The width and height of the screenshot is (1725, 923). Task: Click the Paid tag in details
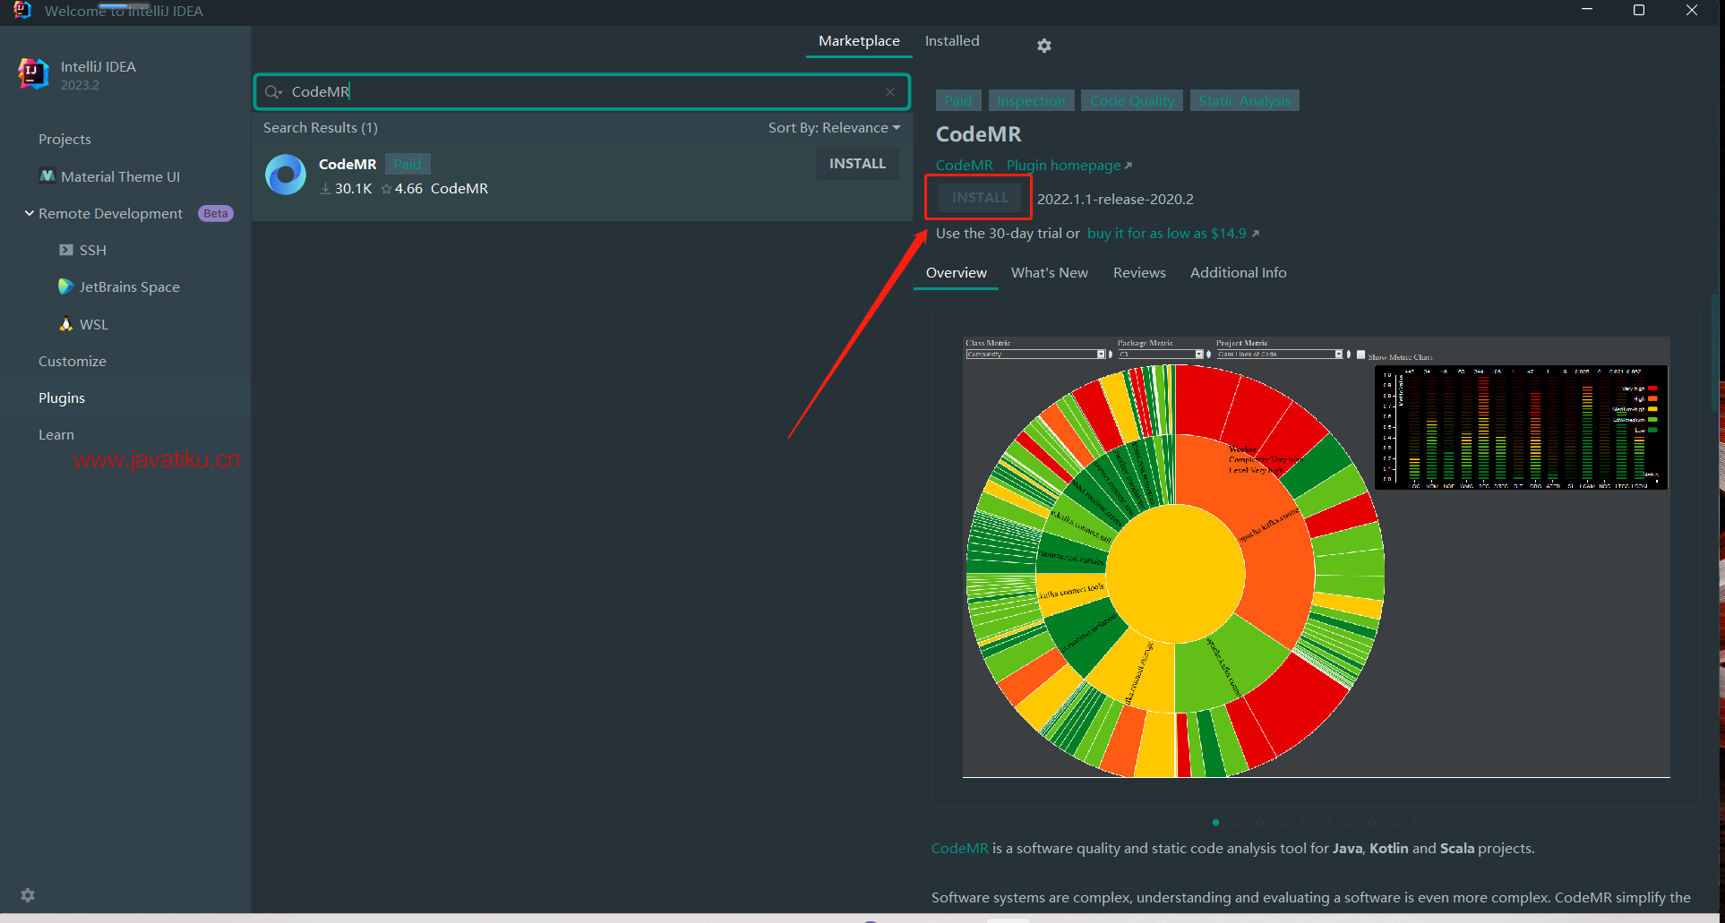click(x=957, y=100)
